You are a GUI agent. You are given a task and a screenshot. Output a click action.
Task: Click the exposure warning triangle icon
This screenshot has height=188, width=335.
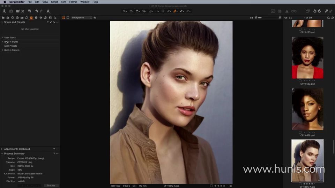(287, 11)
